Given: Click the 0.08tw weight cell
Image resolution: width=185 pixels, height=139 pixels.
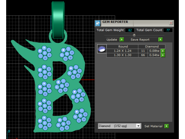Looking at the screenshot, I should pos(154,51).
